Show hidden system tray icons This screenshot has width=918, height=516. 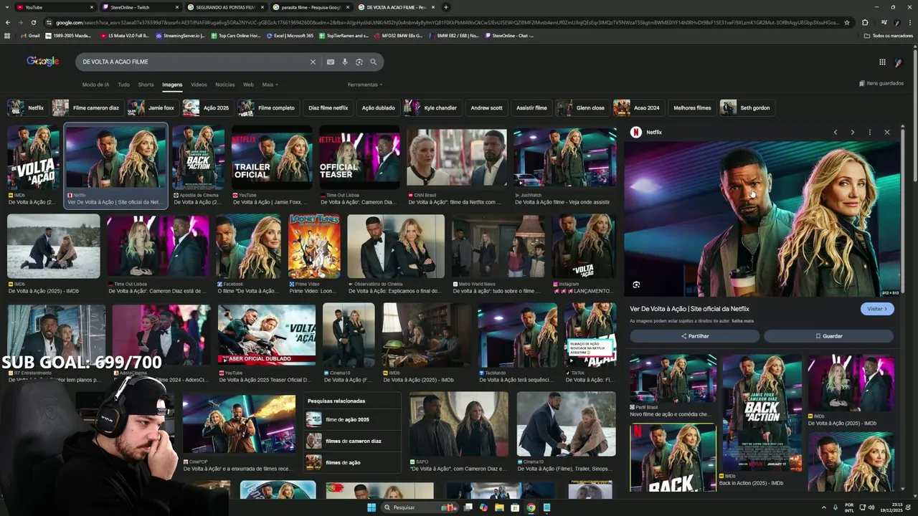pos(823,507)
